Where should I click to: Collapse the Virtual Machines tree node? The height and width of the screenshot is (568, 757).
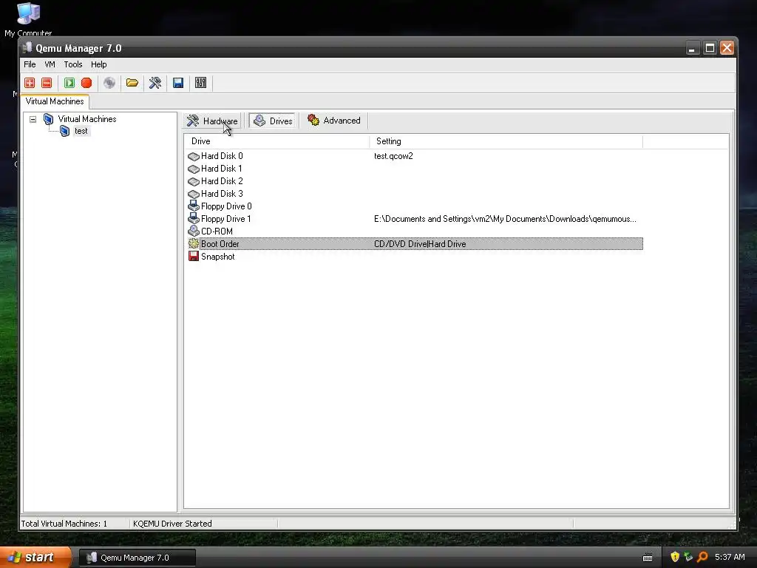pos(33,119)
